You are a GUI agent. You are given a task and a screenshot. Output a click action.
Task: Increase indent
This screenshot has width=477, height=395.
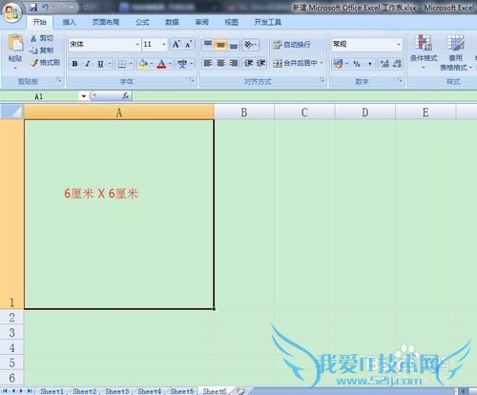point(260,63)
